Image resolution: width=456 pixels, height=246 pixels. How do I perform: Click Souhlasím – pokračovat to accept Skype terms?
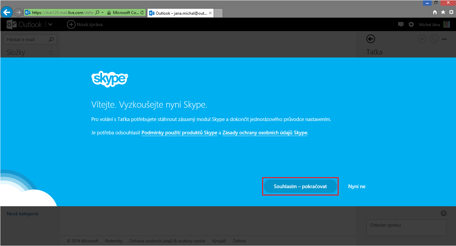[x=300, y=186]
